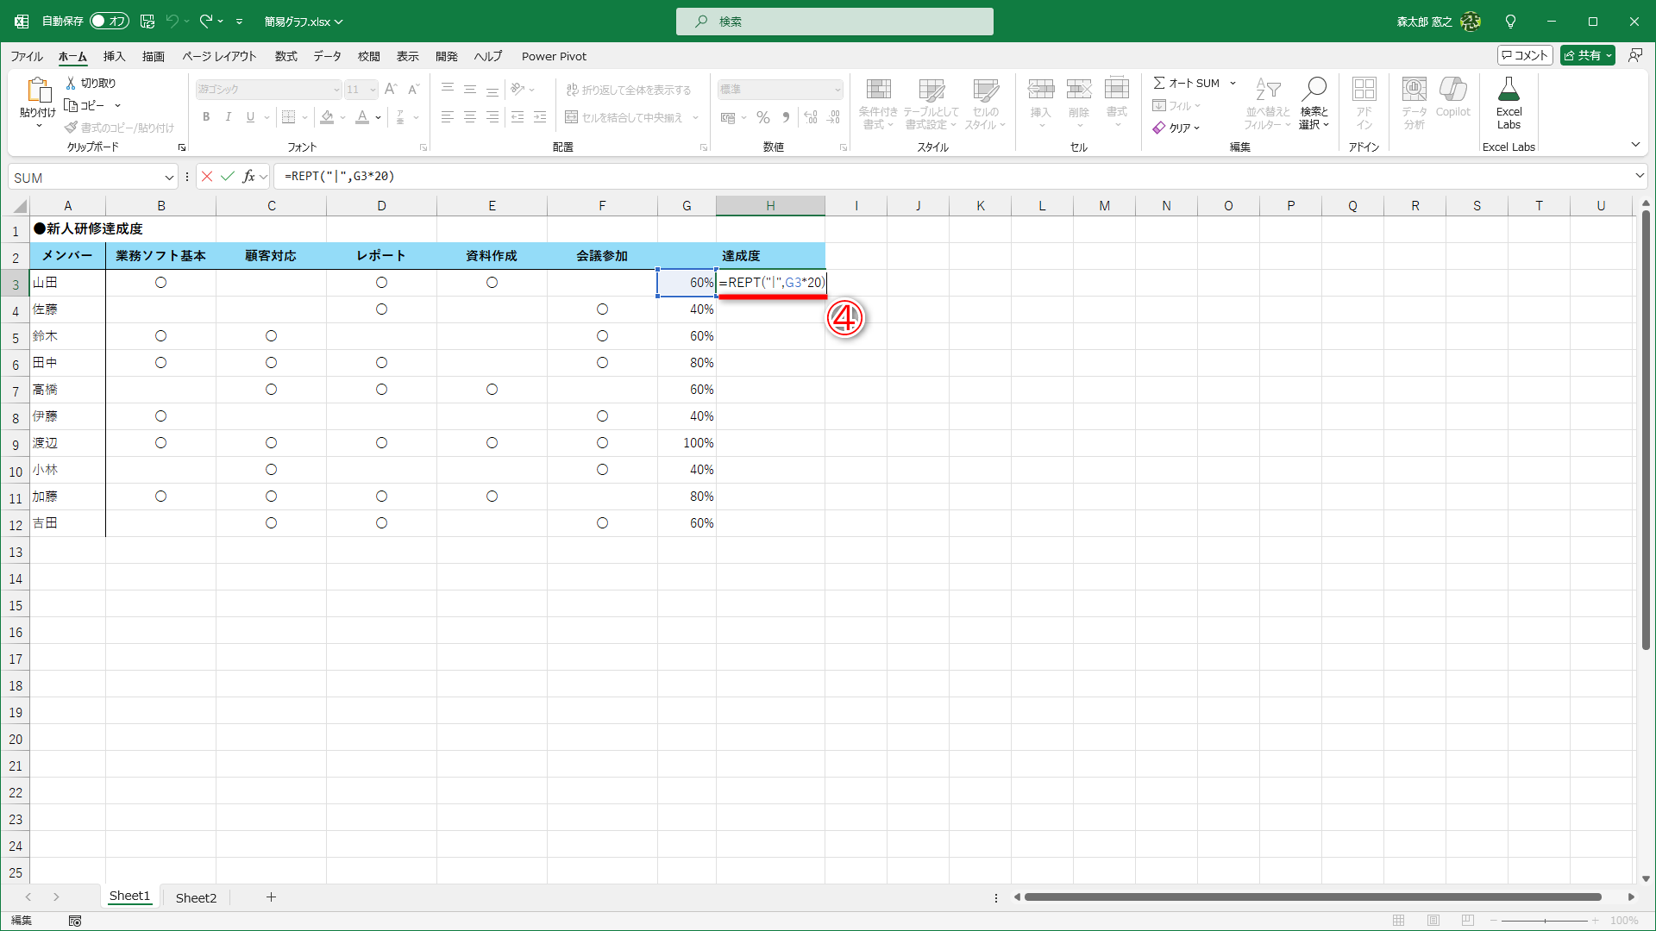Open Insert Function fx dialog
The image size is (1656, 931).
[x=249, y=177]
